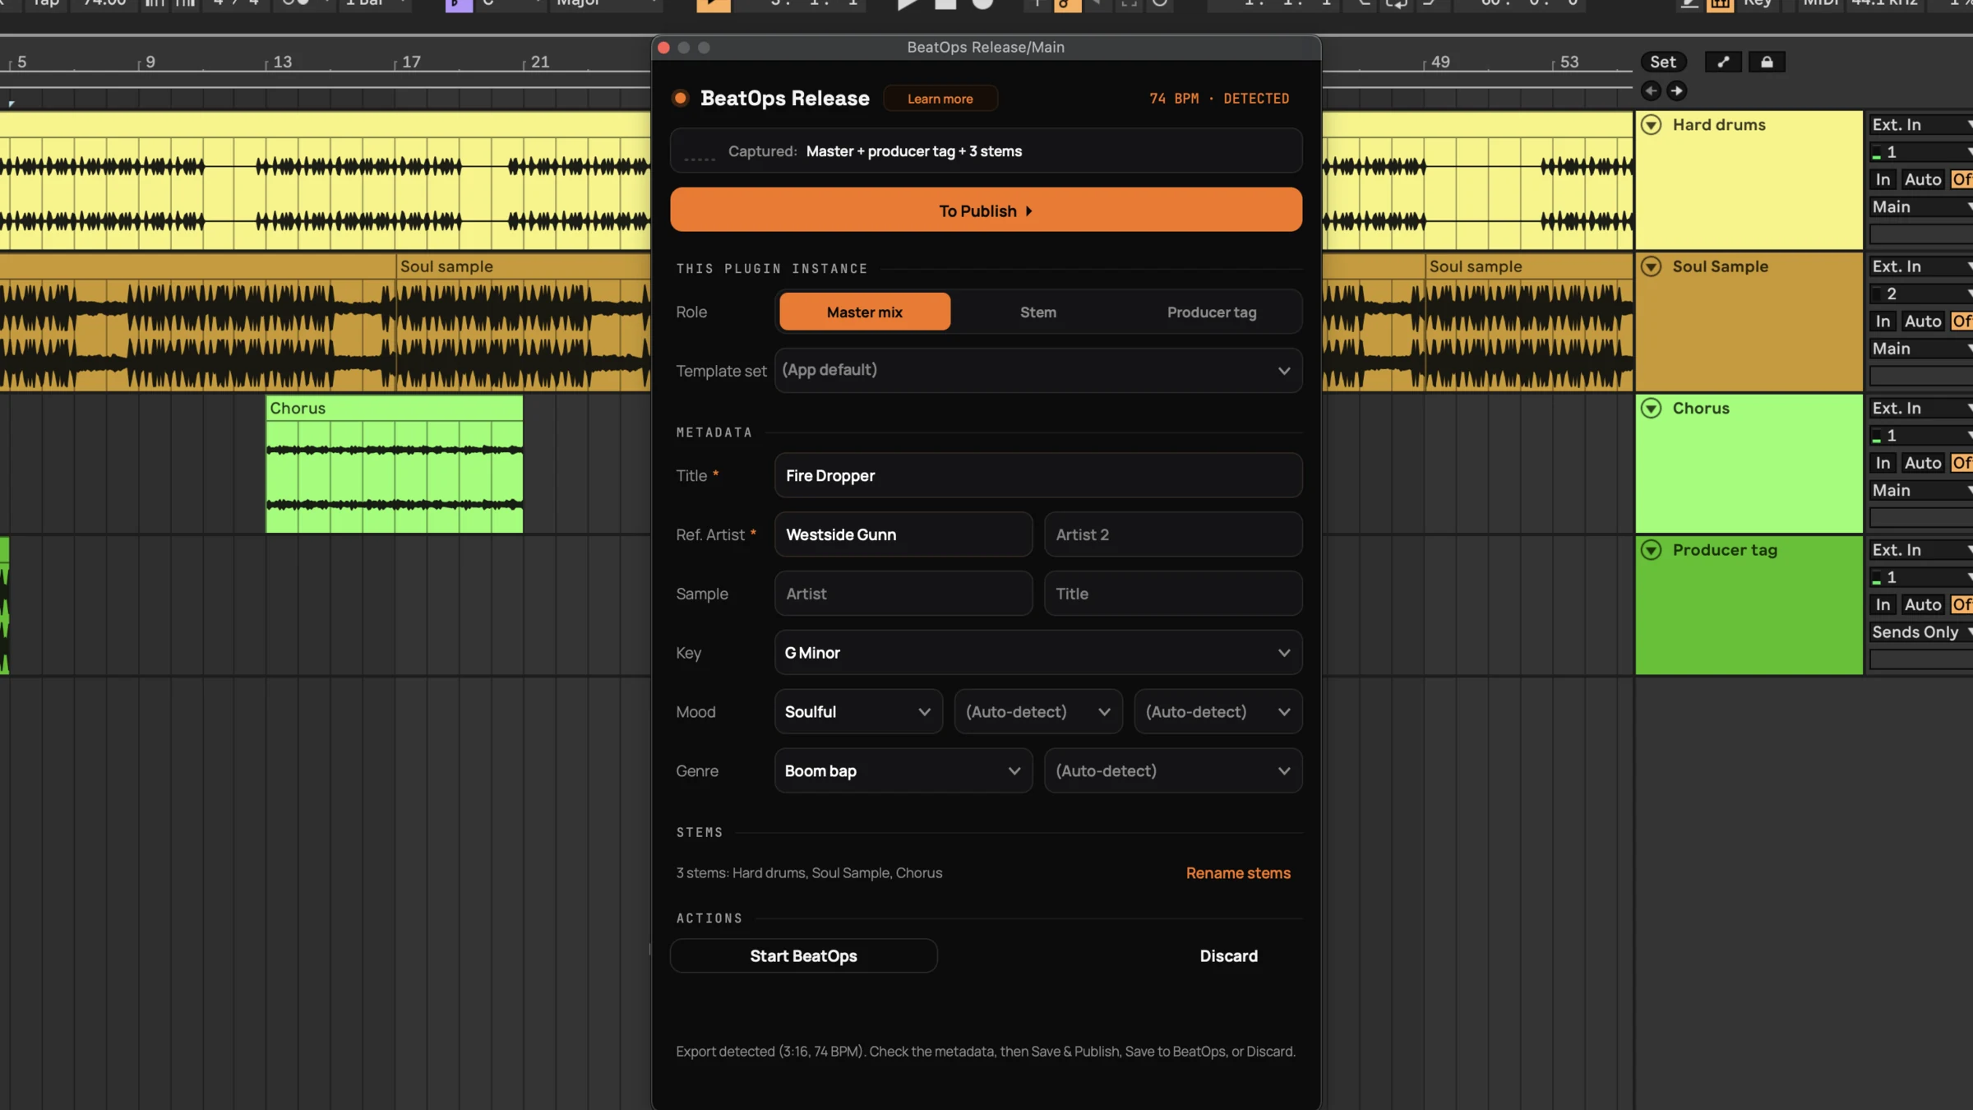1973x1110 pixels.
Task: Click the Ref. Artist field Westside Gunn
Action: pos(903,535)
